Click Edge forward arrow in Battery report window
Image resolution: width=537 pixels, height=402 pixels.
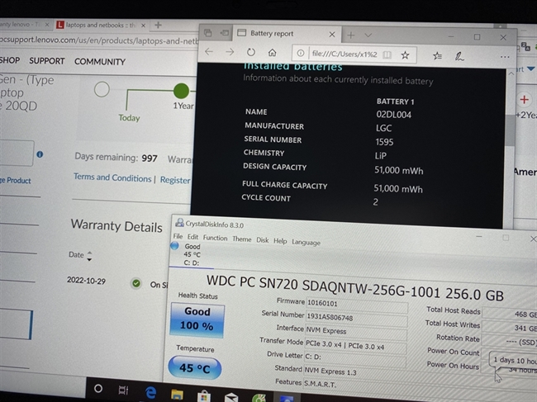[230, 52]
